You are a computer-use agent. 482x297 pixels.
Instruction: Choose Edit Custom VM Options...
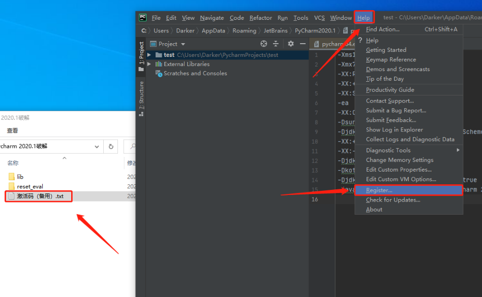click(x=409, y=179)
